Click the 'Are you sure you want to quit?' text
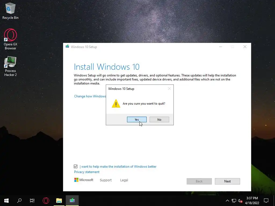Image resolution: width=275 pixels, height=206 pixels. click(x=144, y=104)
